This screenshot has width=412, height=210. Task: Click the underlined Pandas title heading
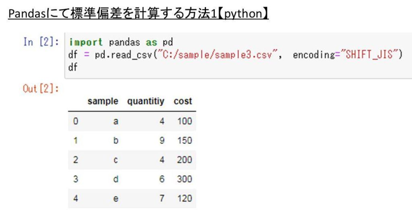click(x=138, y=14)
